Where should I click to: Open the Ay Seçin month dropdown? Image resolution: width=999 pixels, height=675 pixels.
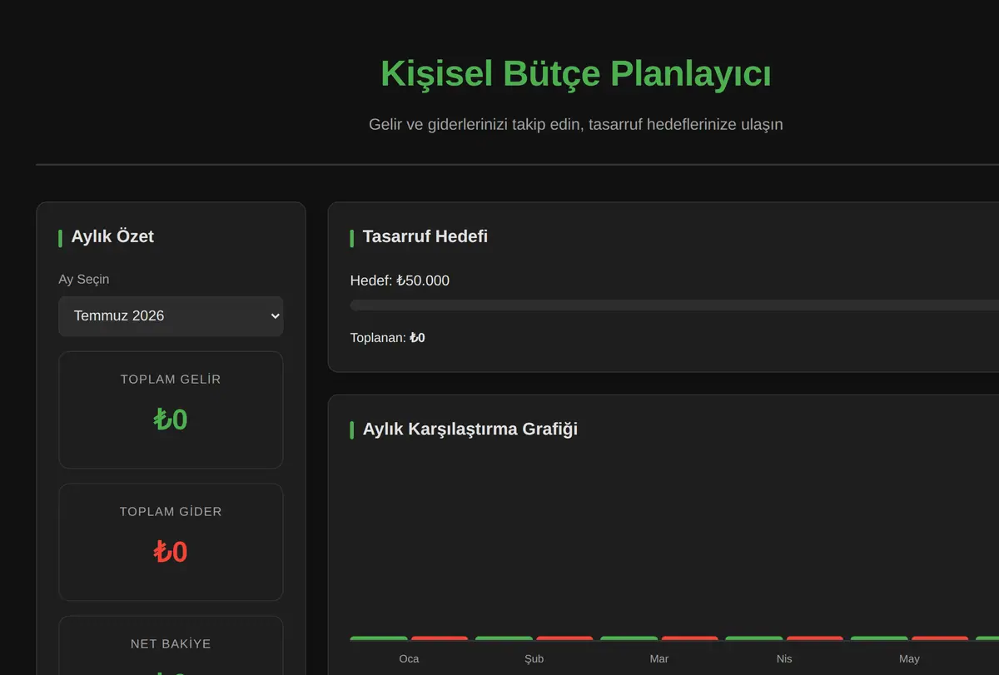tap(171, 316)
